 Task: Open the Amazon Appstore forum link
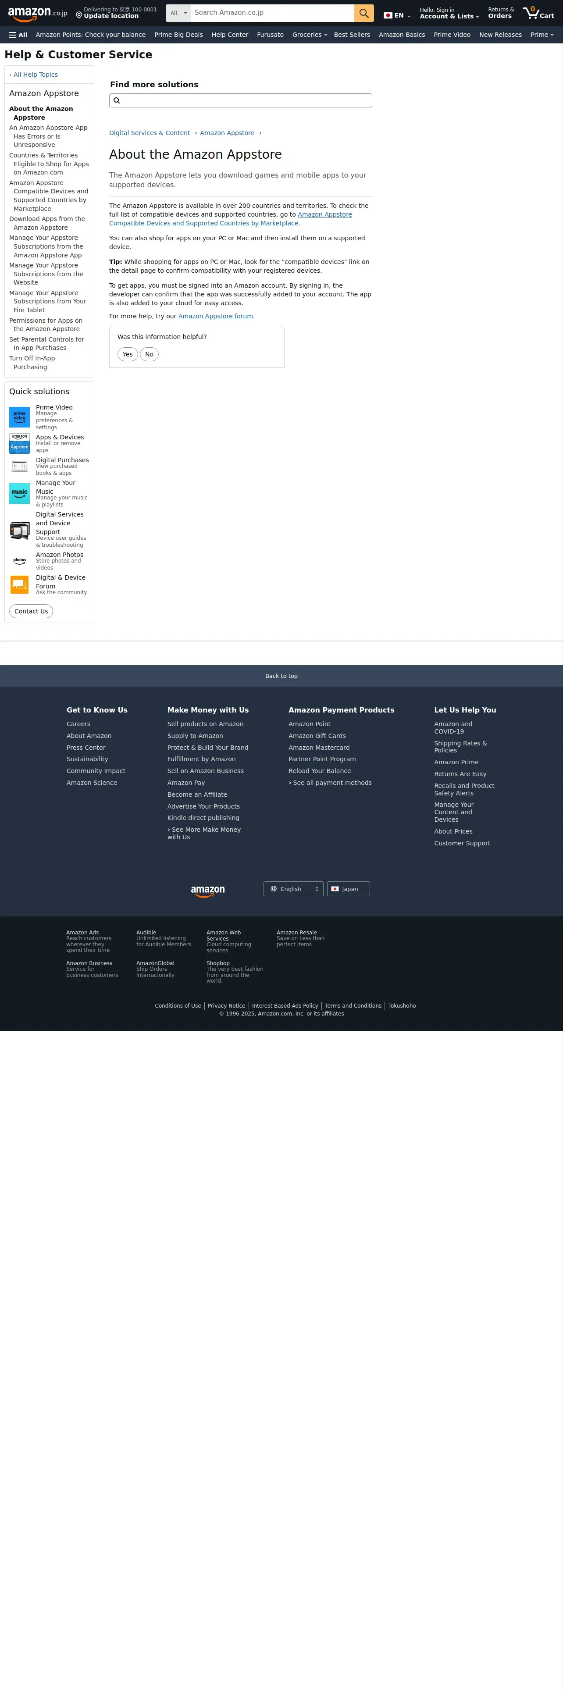pyautogui.click(x=216, y=316)
